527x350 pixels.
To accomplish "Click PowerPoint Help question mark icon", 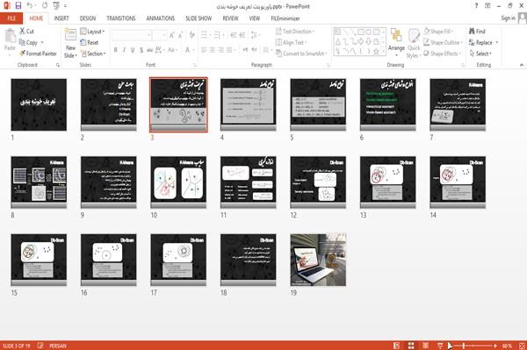I will [476, 6].
